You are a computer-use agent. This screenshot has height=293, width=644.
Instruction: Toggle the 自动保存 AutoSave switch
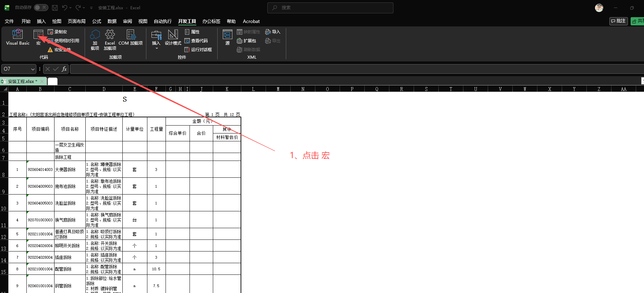pyautogui.click(x=41, y=8)
